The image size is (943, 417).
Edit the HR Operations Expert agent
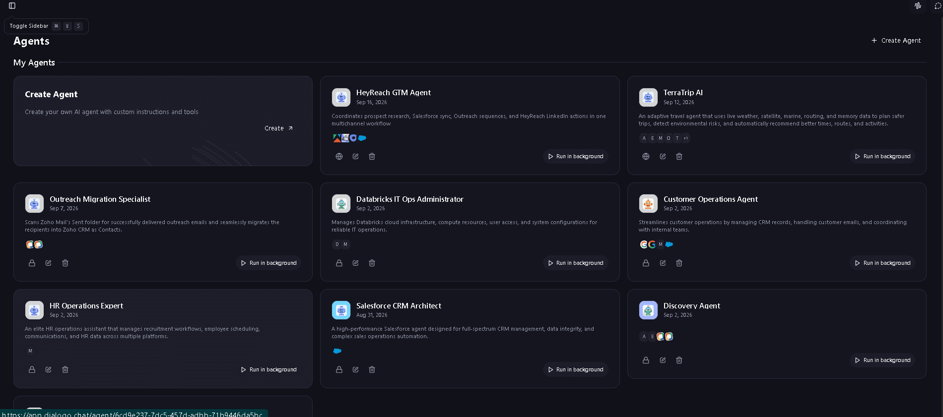click(x=48, y=370)
